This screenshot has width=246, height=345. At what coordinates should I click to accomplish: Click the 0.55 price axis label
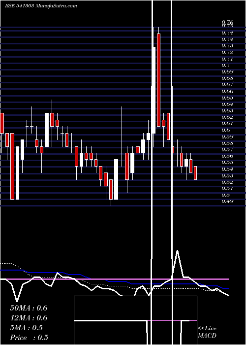click(227, 162)
